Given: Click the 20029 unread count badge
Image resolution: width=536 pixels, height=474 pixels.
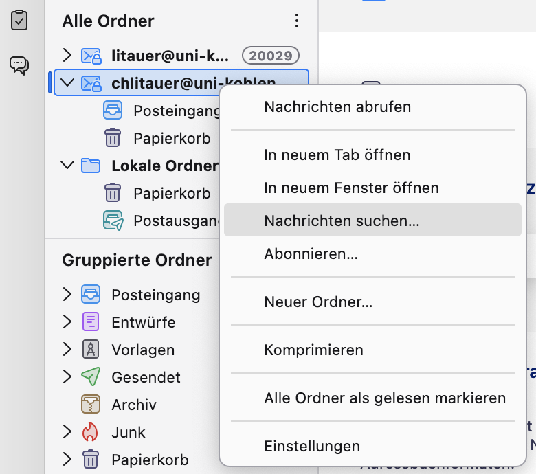Looking at the screenshot, I should pyautogui.click(x=271, y=56).
